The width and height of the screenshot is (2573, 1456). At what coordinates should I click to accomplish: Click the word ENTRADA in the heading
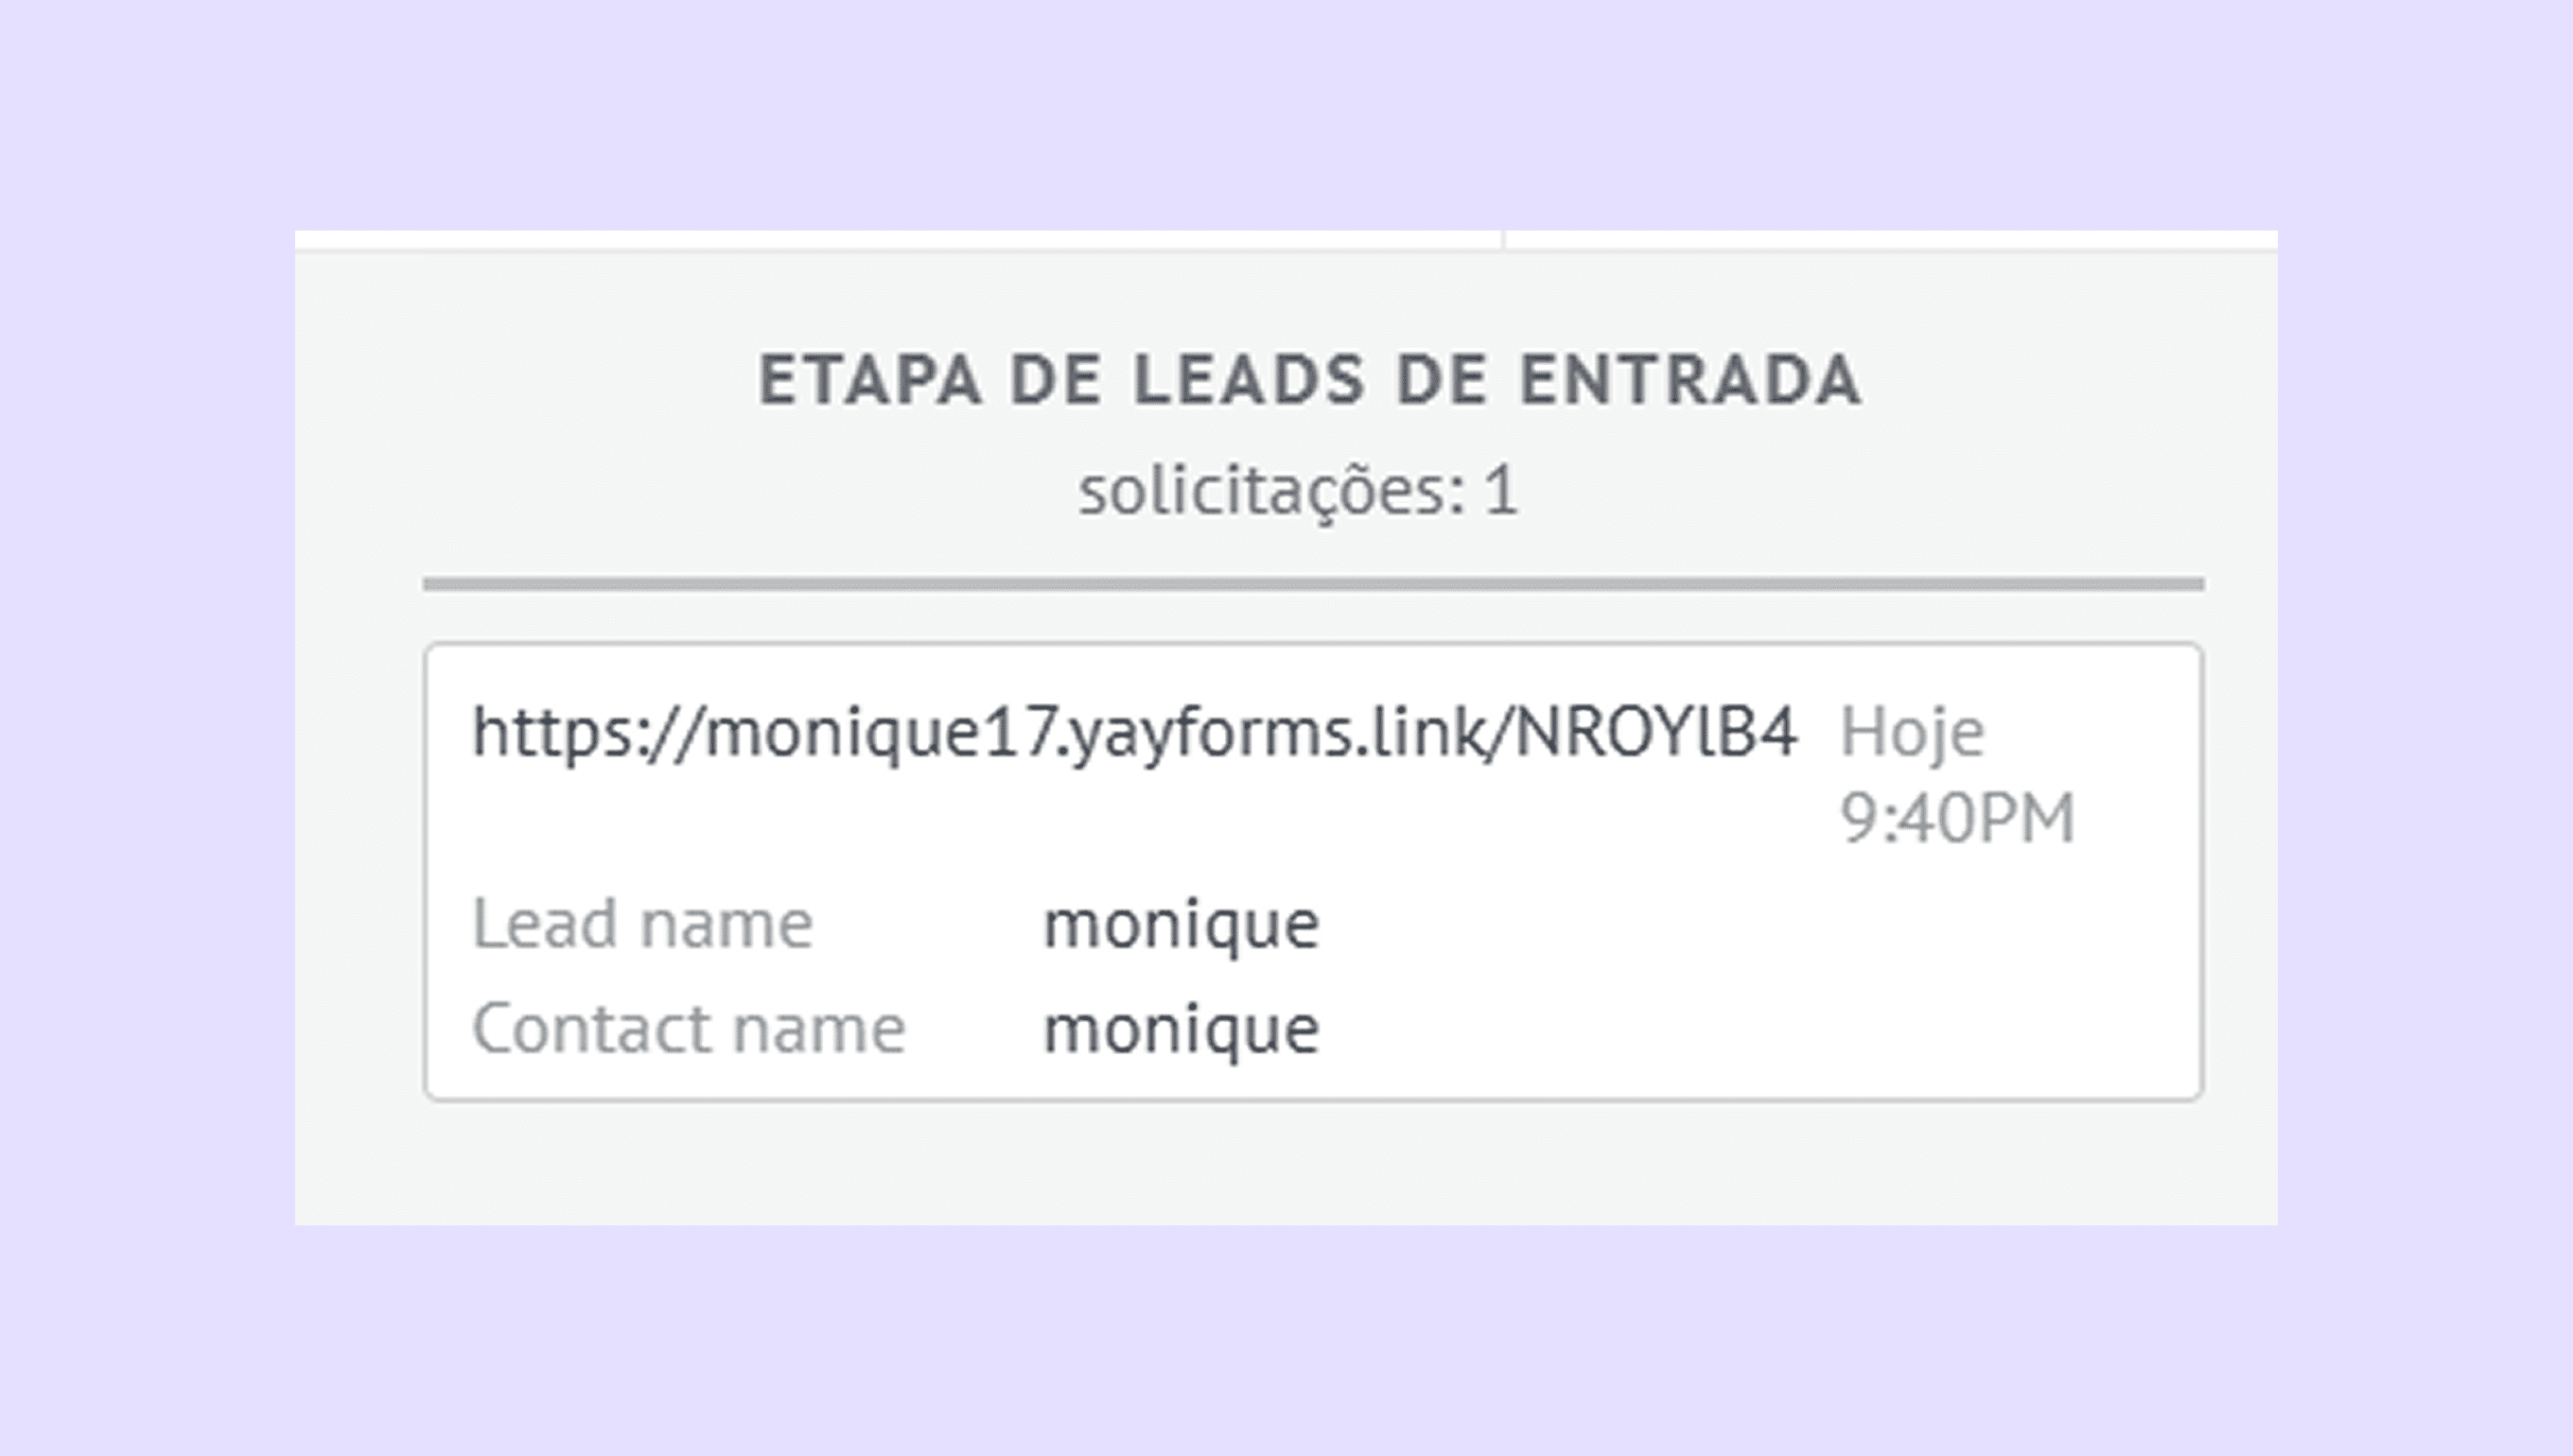click(1689, 381)
